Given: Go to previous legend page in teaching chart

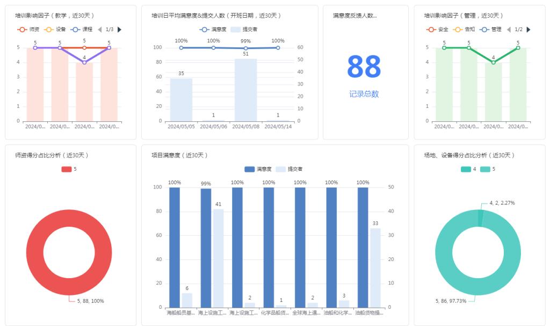Looking at the screenshot, I should (x=99, y=30).
